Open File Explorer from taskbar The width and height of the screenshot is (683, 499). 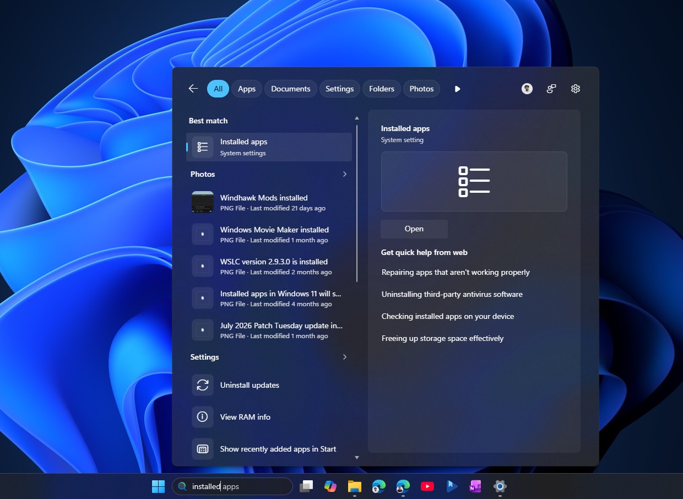pos(355,486)
